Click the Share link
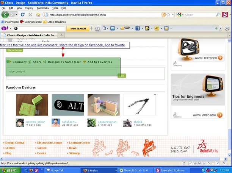This screenshot has height=173, width=232. pos(37,62)
